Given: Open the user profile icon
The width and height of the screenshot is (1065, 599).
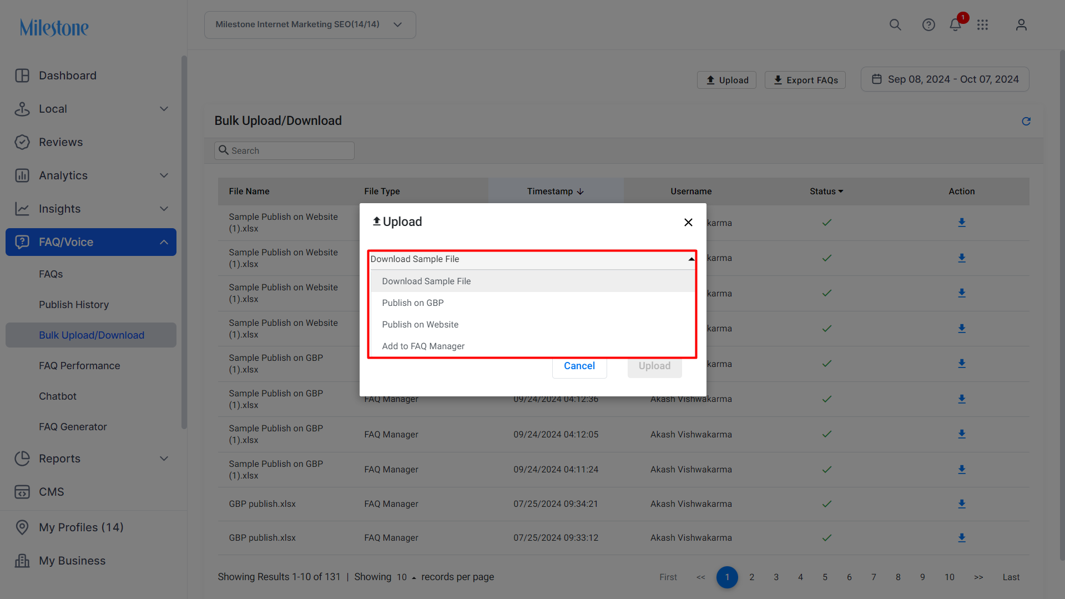Looking at the screenshot, I should tap(1021, 25).
